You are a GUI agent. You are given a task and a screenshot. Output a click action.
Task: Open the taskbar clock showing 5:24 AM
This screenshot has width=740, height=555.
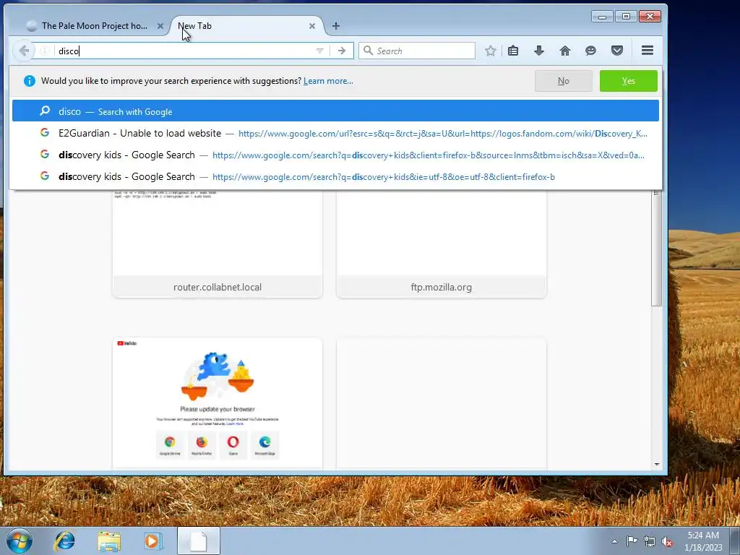point(703,541)
